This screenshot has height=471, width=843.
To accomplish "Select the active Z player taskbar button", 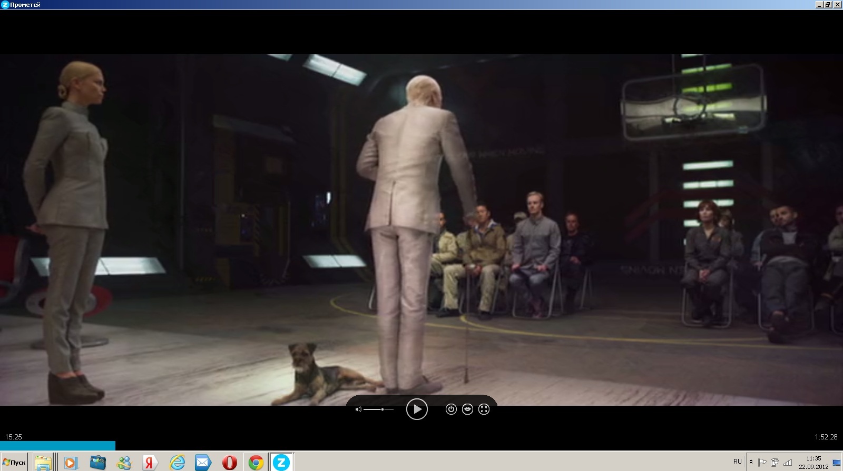I will point(281,463).
